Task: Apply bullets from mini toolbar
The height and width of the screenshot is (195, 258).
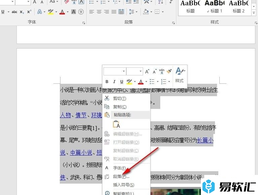Action: point(152,81)
